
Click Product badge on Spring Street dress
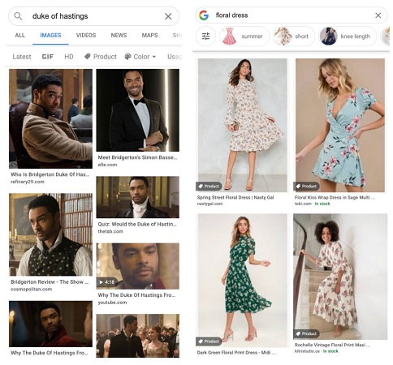209,187
